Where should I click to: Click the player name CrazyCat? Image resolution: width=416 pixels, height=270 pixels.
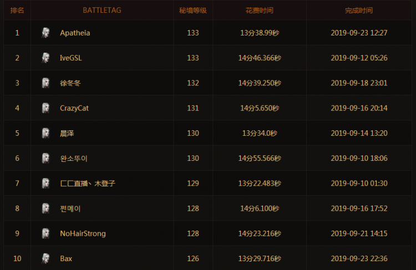point(74,108)
